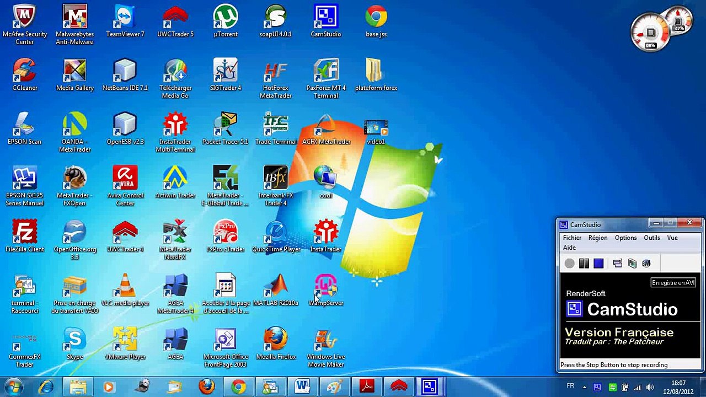Screen dimensions: 706x397
Task: Select the McAfee Security Center desktop icon
Action: 25,25
